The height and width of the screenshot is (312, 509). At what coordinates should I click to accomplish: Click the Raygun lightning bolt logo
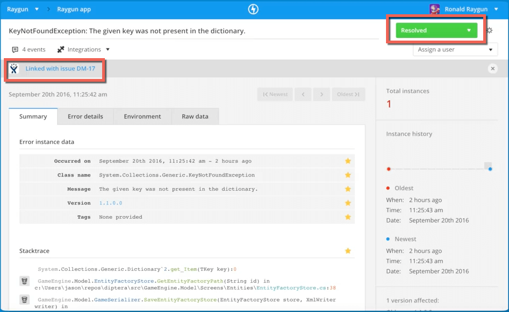(253, 9)
